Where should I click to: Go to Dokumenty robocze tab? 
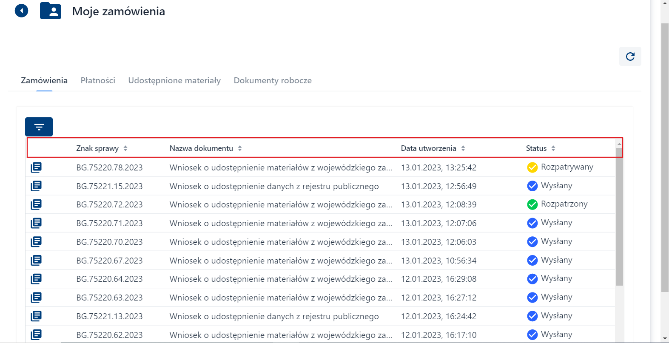[x=273, y=80]
